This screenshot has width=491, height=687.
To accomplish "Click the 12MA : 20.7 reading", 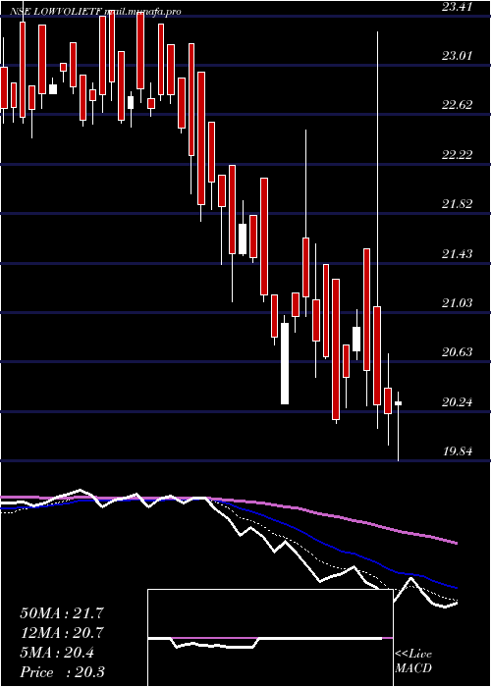I will (62, 633).
